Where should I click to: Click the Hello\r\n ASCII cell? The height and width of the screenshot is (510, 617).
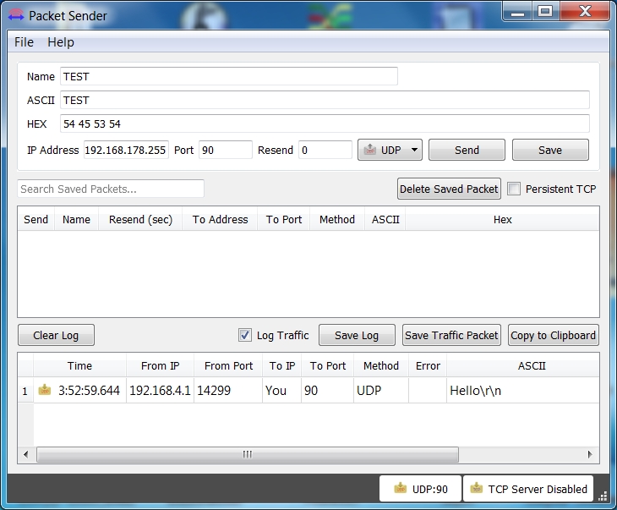[x=523, y=390]
